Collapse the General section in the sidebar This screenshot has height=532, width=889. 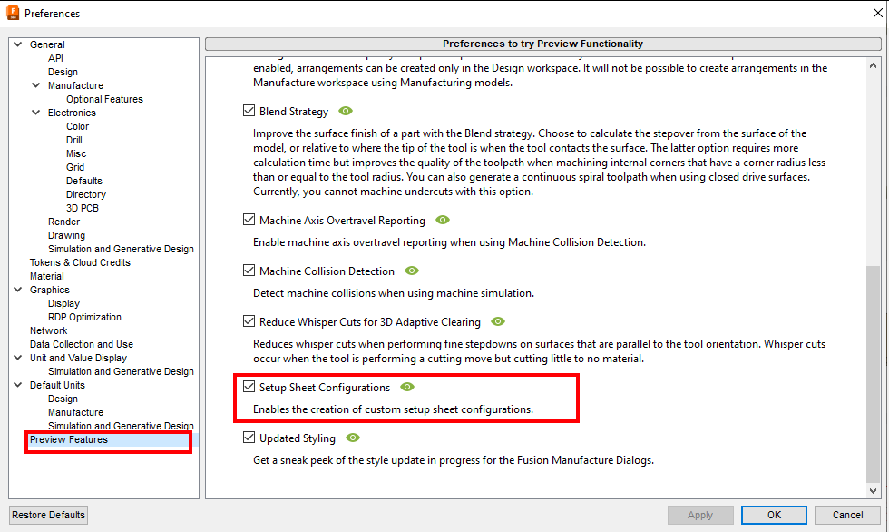16,44
